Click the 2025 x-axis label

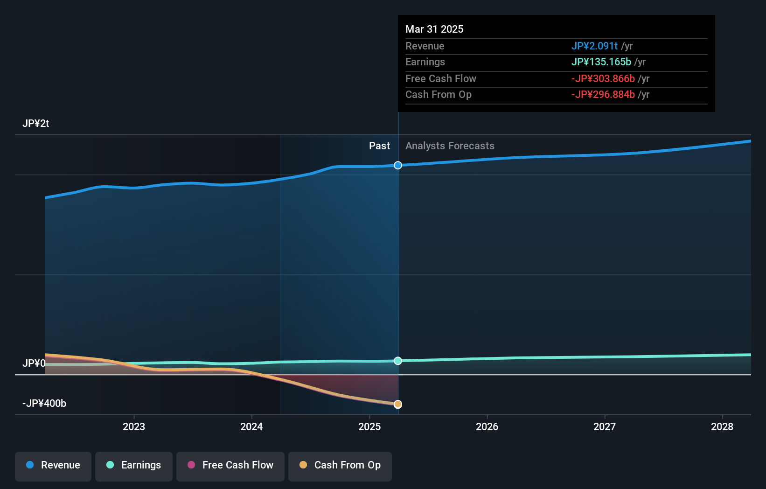coord(369,426)
